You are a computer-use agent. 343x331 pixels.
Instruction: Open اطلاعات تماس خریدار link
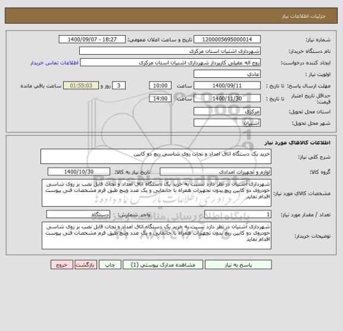[x=54, y=63]
